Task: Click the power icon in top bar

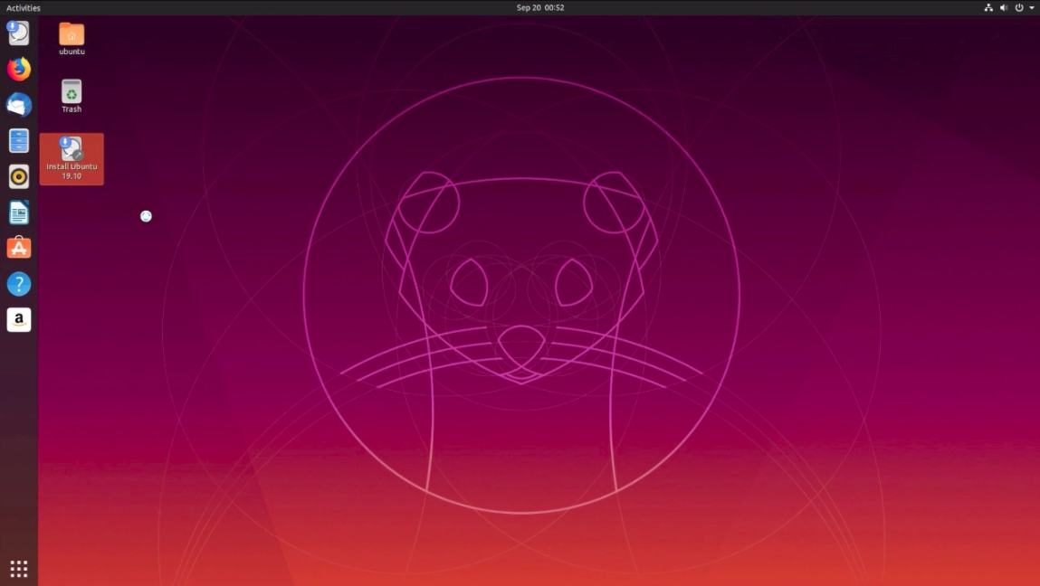Action: click(1019, 8)
